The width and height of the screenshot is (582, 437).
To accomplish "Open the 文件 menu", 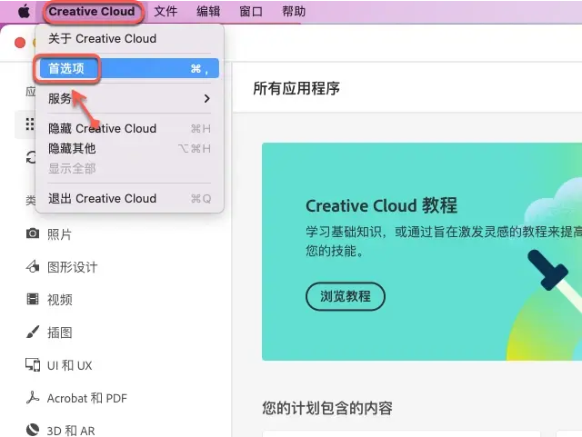I will [166, 12].
